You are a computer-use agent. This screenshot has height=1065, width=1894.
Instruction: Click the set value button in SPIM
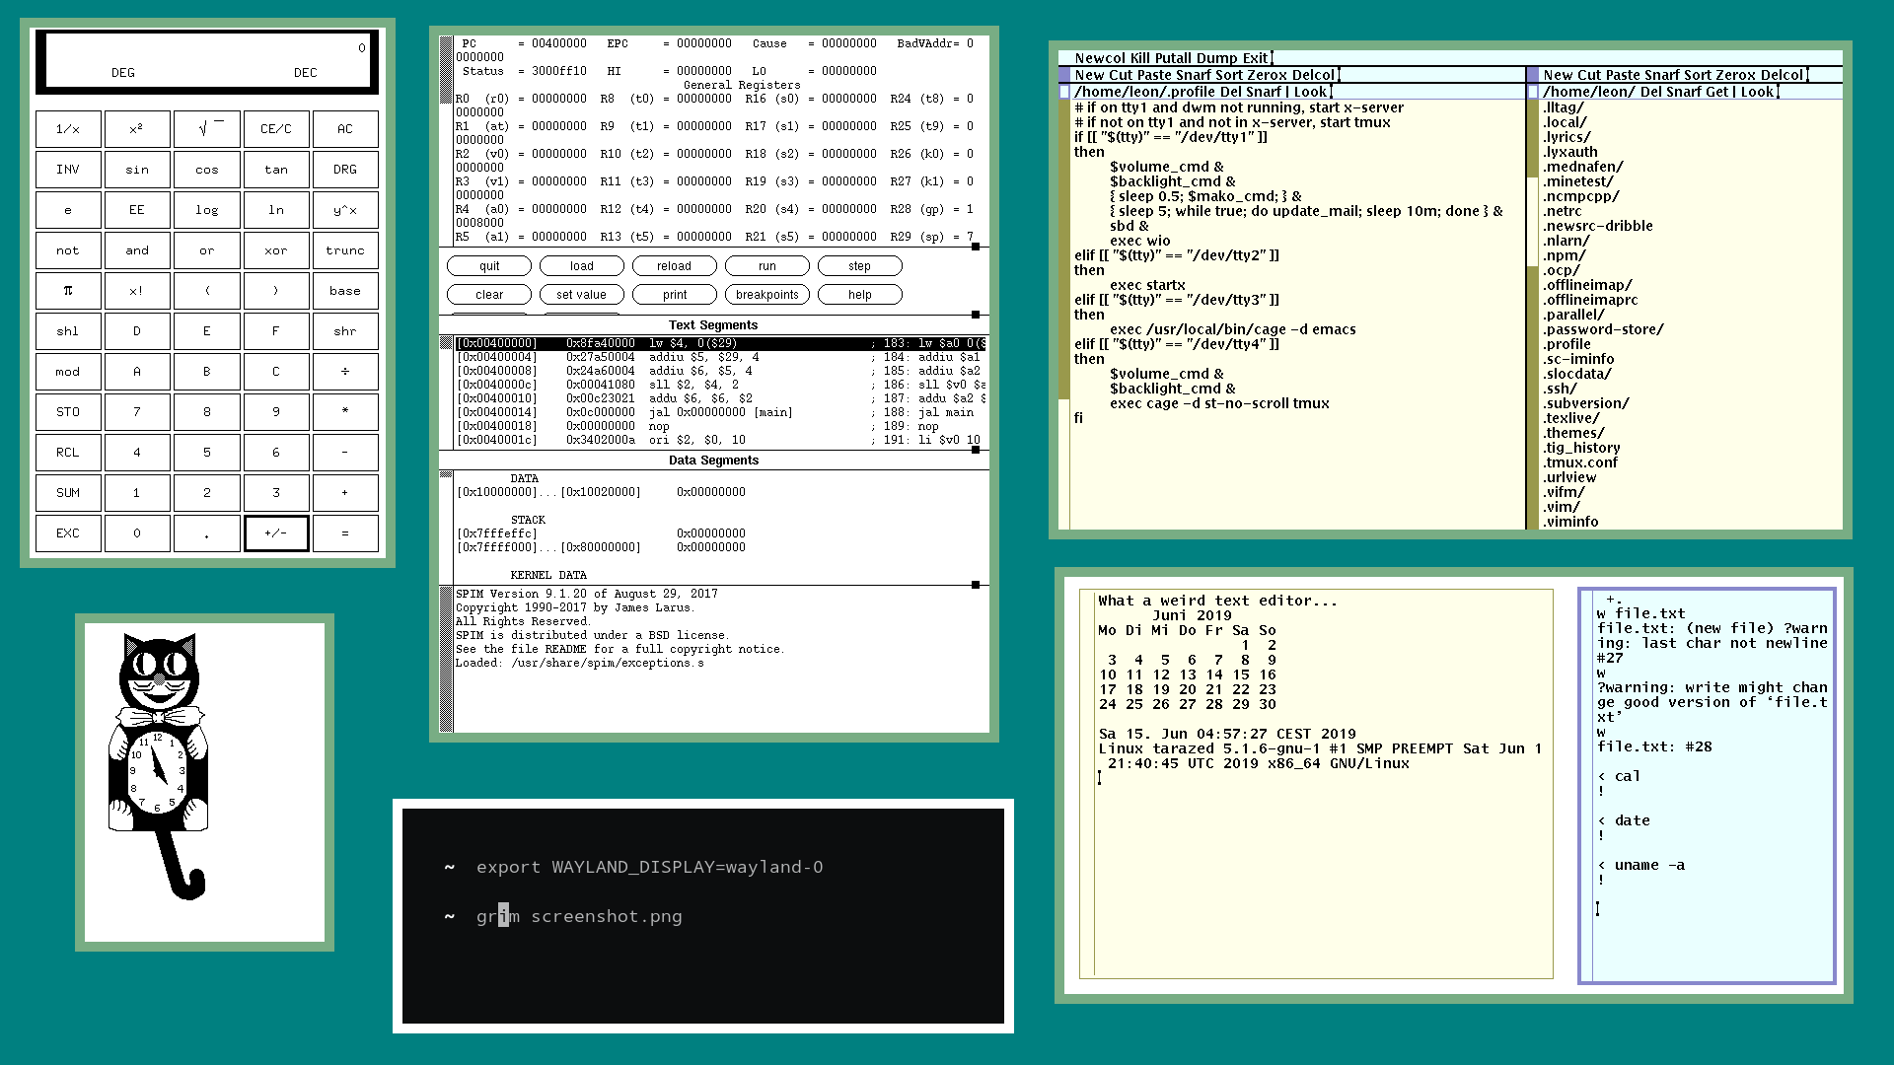[x=581, y=295]
